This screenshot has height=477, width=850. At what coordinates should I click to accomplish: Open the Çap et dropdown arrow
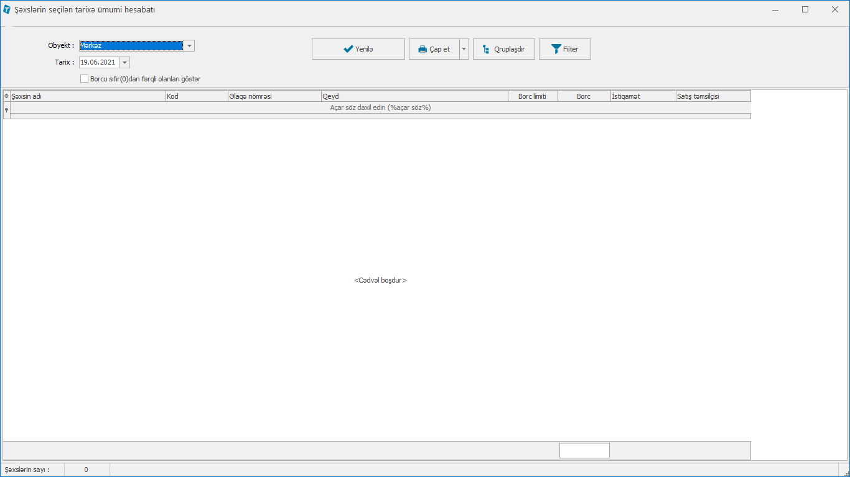point(464,49)
